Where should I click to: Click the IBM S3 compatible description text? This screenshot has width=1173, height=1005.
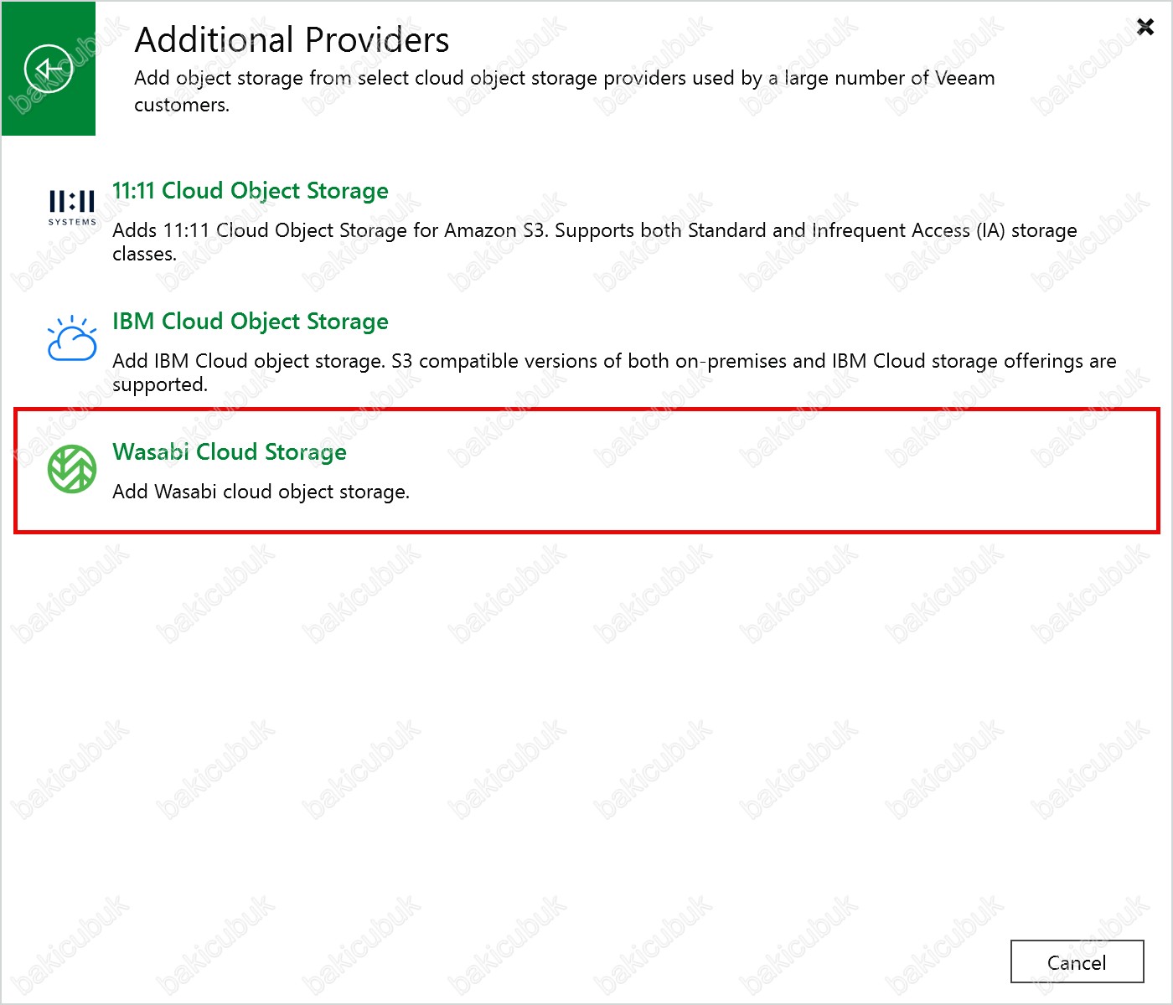tap(613, 361)
